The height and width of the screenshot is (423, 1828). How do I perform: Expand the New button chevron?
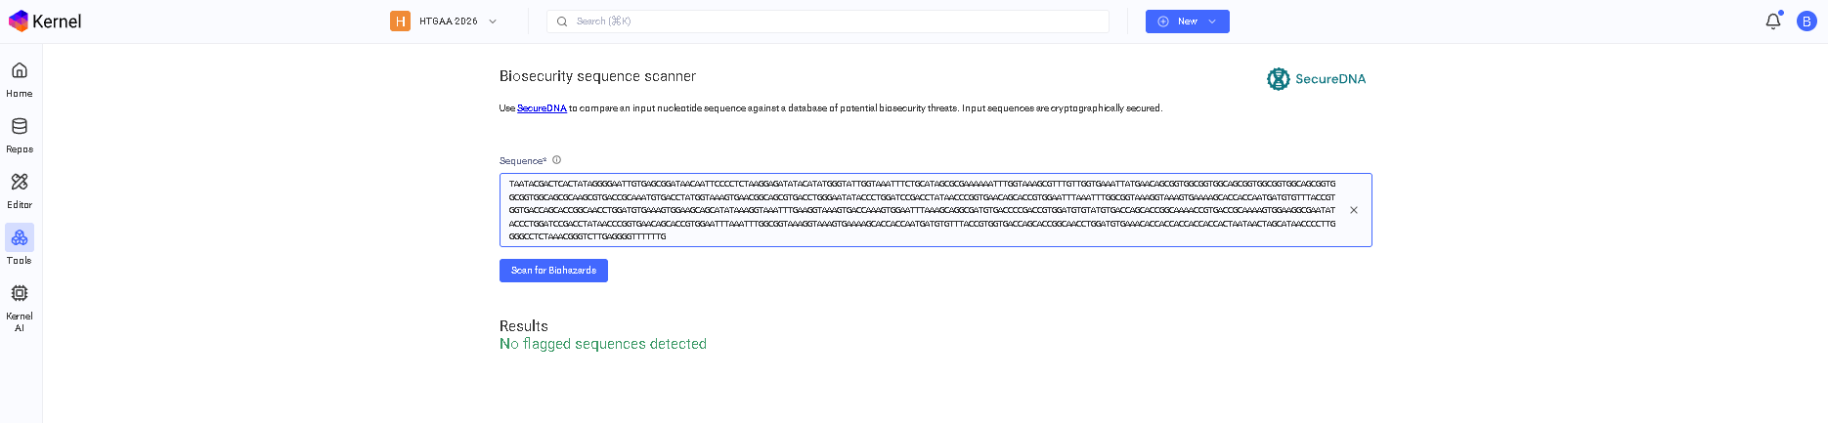tap(1212, 21)
